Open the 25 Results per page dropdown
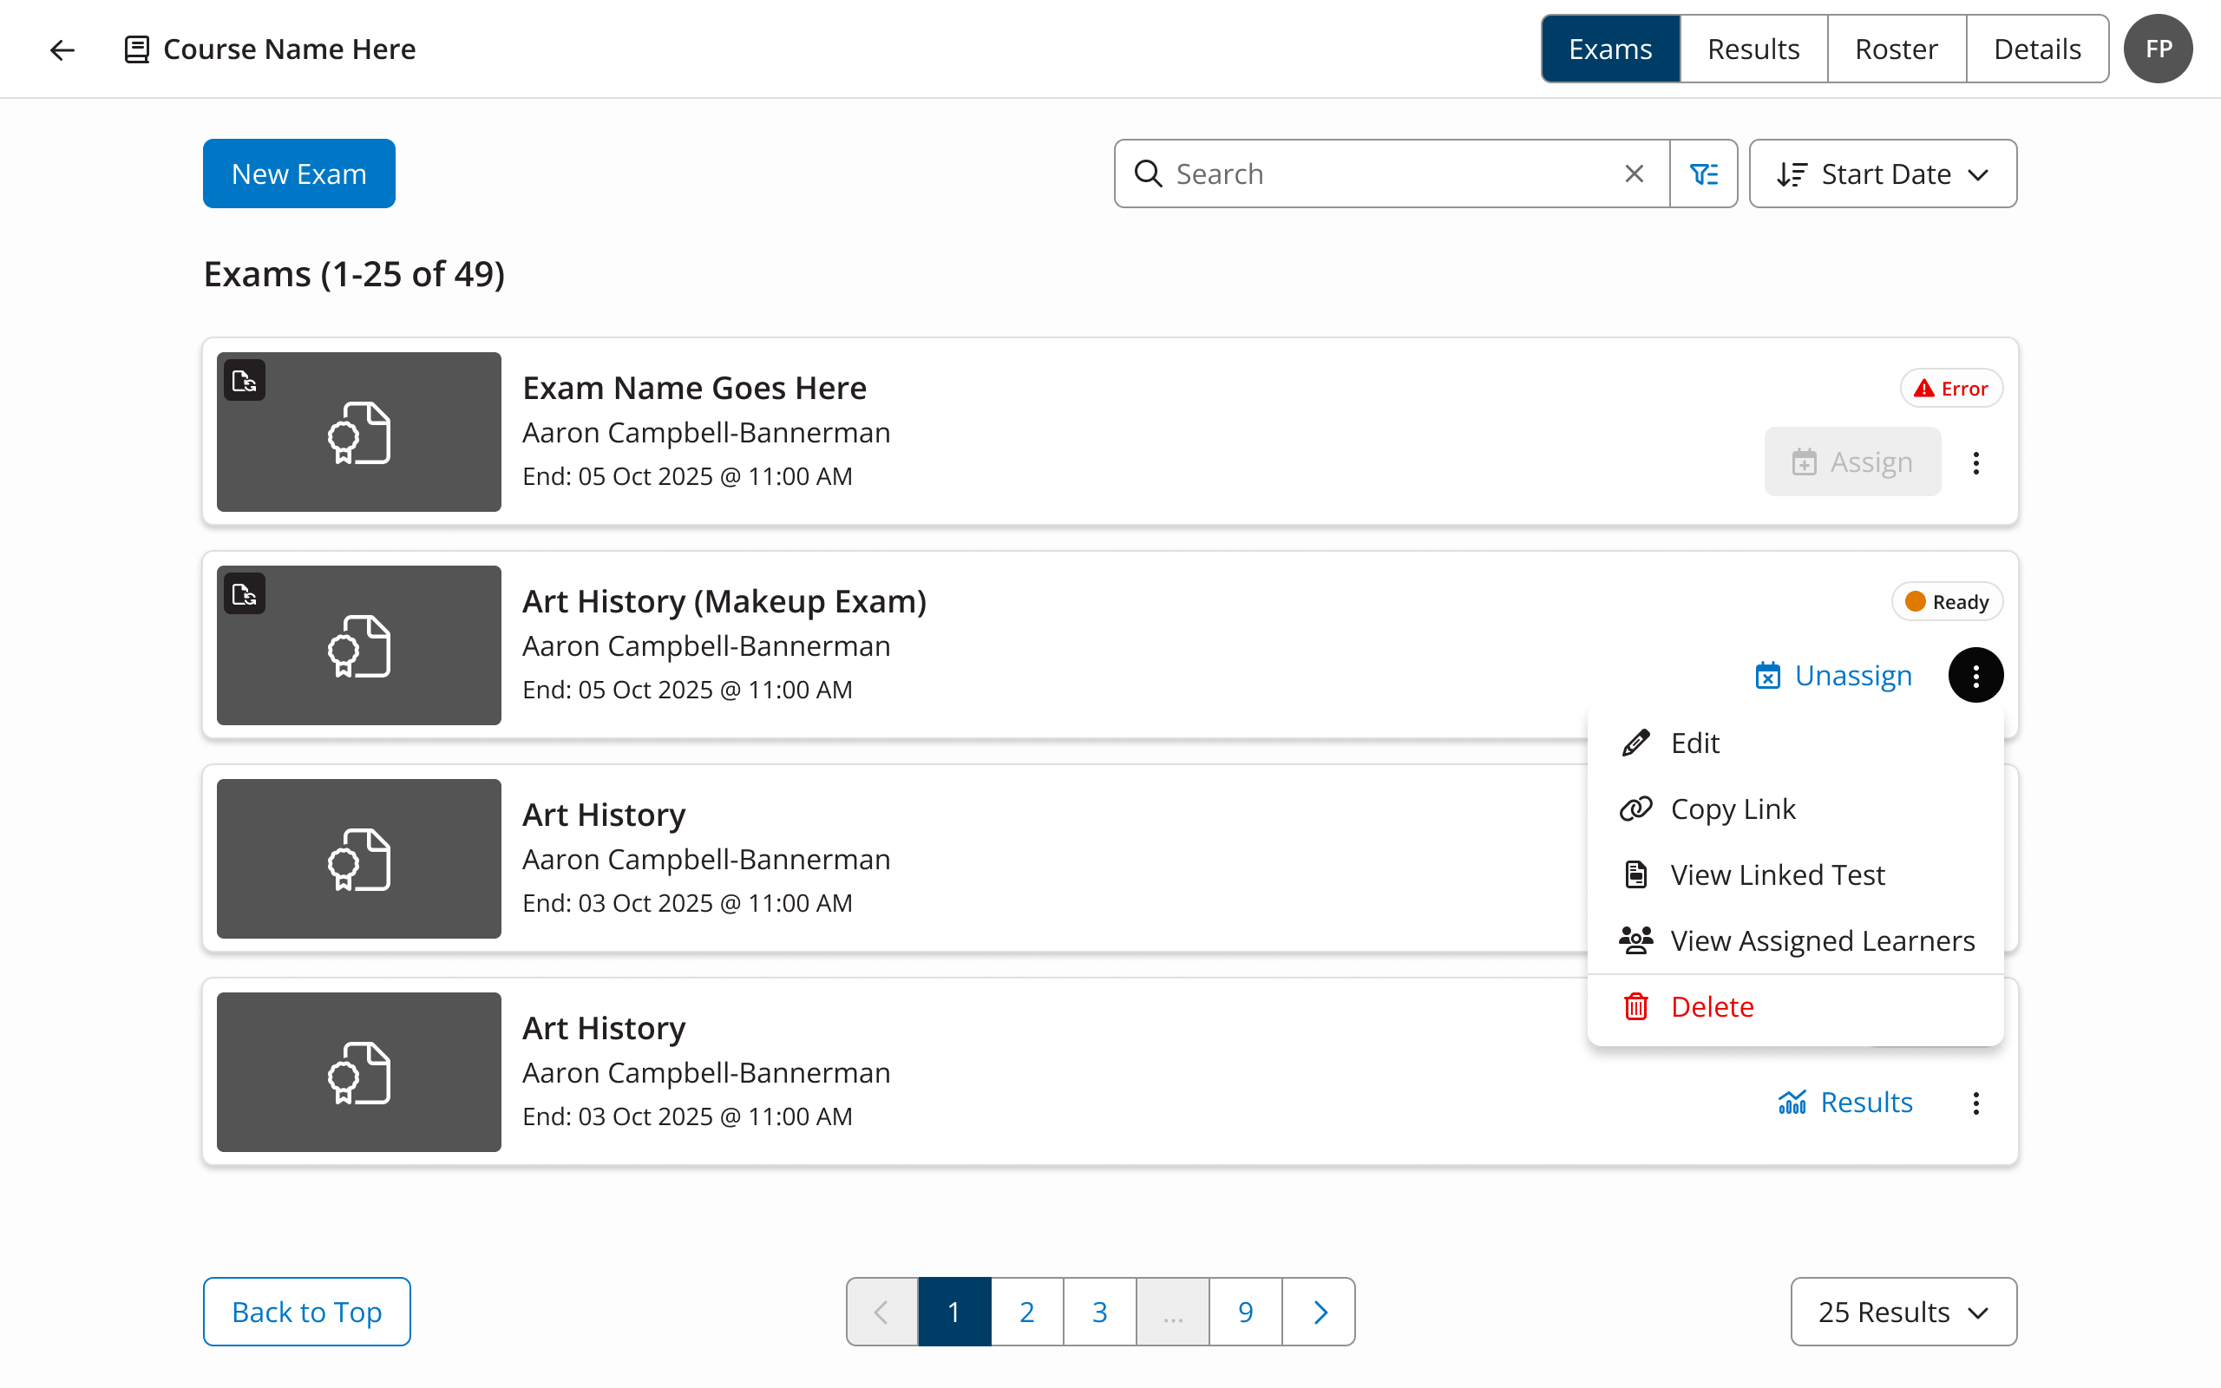Viewport: 2221px width, 1388px height. coord(1903,1312)
